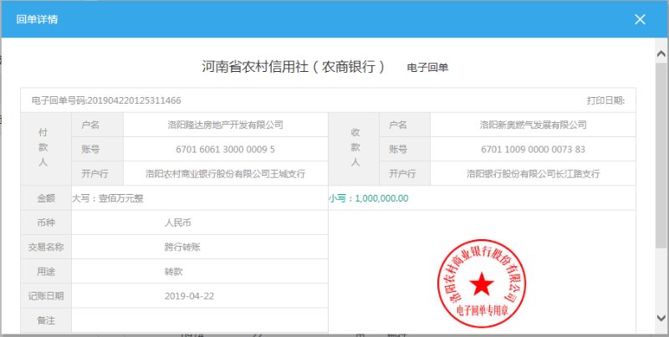Screen dimensions: 669x337
Task: Click the 币种 row label
Action: tap(46, 222)
